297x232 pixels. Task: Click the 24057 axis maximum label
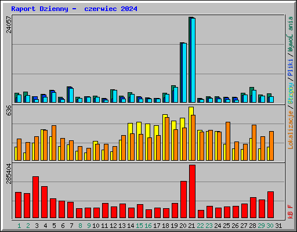point(9,24)
